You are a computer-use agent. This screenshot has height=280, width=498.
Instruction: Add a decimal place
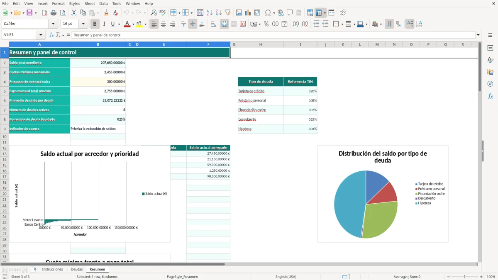(295, 24)
